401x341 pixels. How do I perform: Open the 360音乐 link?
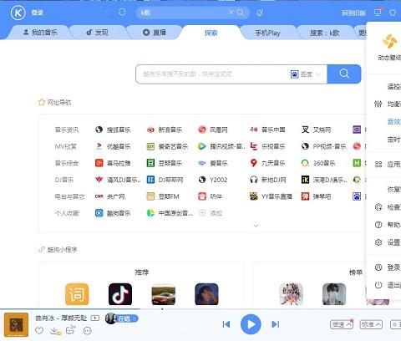[318, 163]
